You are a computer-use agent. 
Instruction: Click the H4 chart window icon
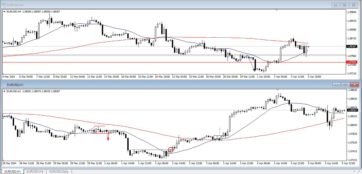click(x=4, y=5)
